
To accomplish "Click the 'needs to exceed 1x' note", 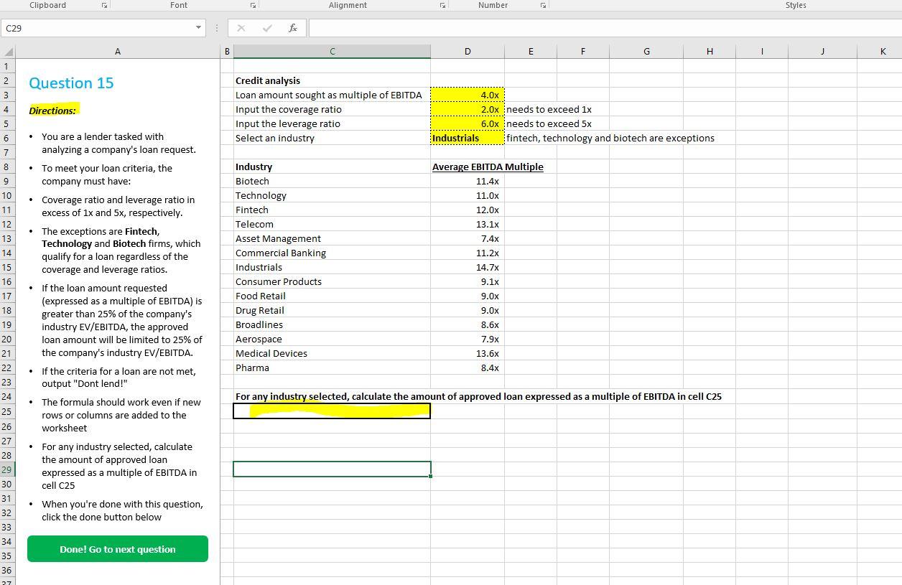I will point(549,109).
